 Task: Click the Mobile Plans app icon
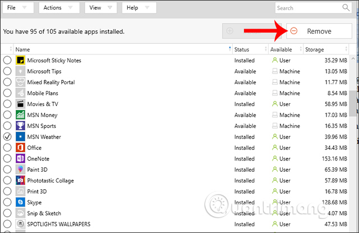20,93
